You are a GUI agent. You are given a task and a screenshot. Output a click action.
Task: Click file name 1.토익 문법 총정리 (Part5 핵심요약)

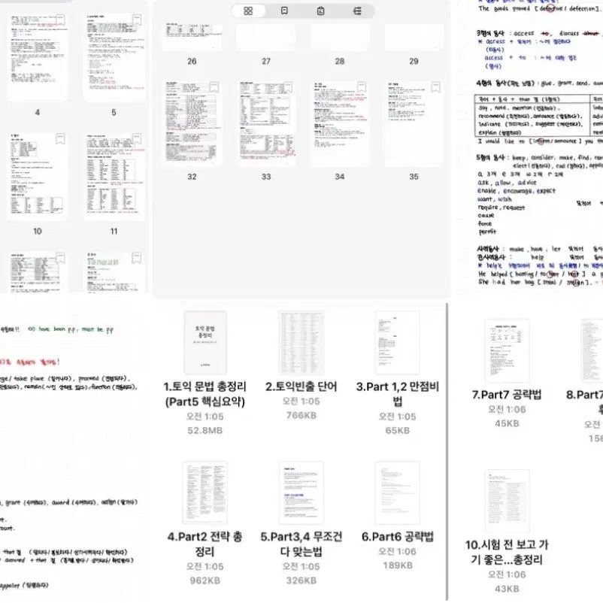pyautogui.click(x=205, y=394)
